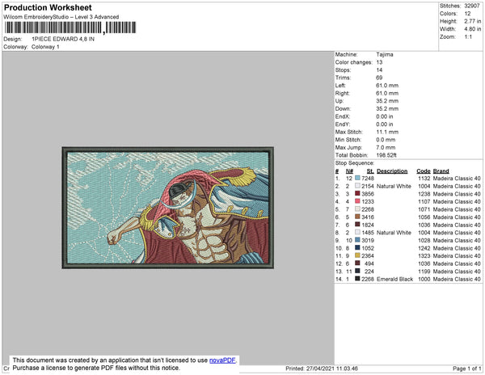
Task: Click the Left value '61.0 mm'
Action: click(x=387, y=86)
